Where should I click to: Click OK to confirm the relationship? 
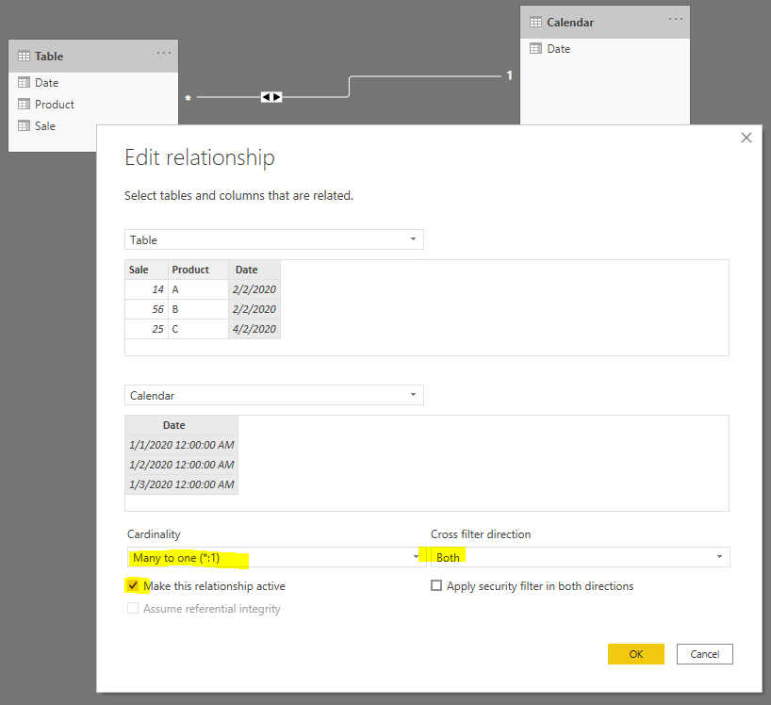(x=636, y=654)
